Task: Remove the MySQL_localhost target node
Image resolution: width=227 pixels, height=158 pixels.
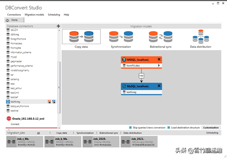Action: click(159, 86)
